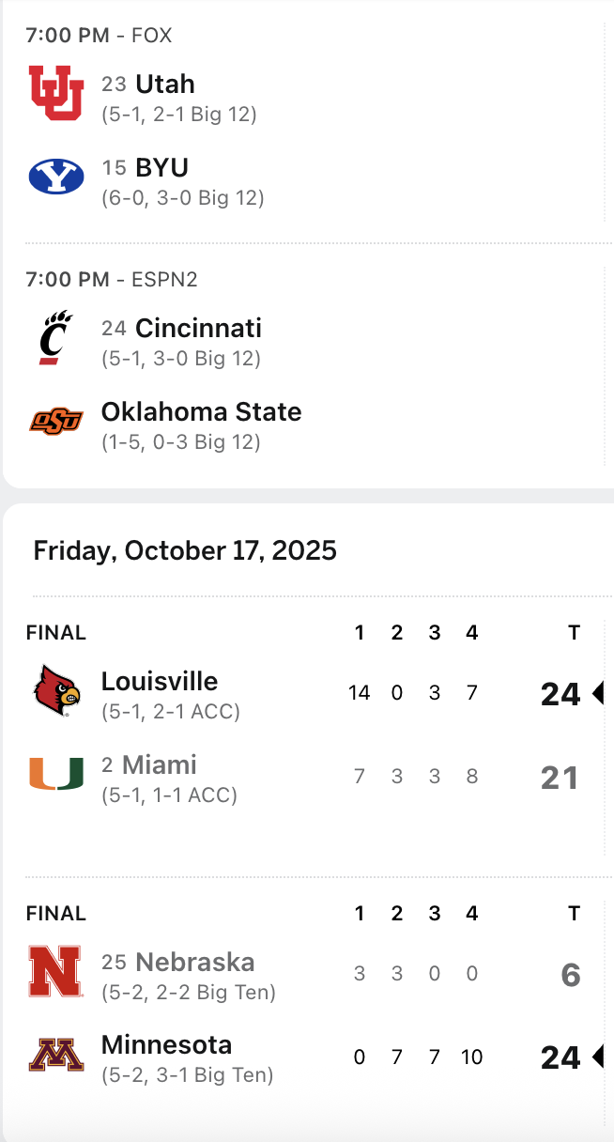The width and height of the screenshot is (614, 1142).
Task: Click the Louisville Cardinals logo
Action: click(x=56, y=690)
